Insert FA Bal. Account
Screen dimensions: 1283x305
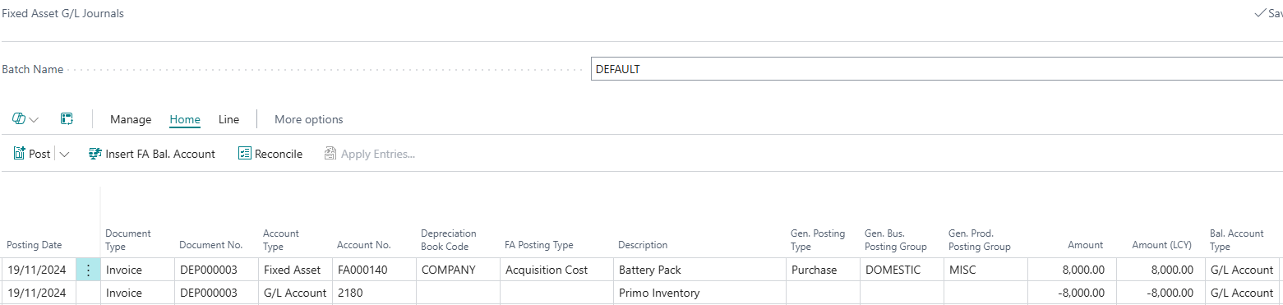152,154
